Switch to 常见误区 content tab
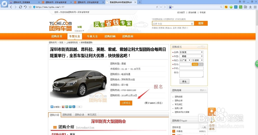 tap(92, 115)
